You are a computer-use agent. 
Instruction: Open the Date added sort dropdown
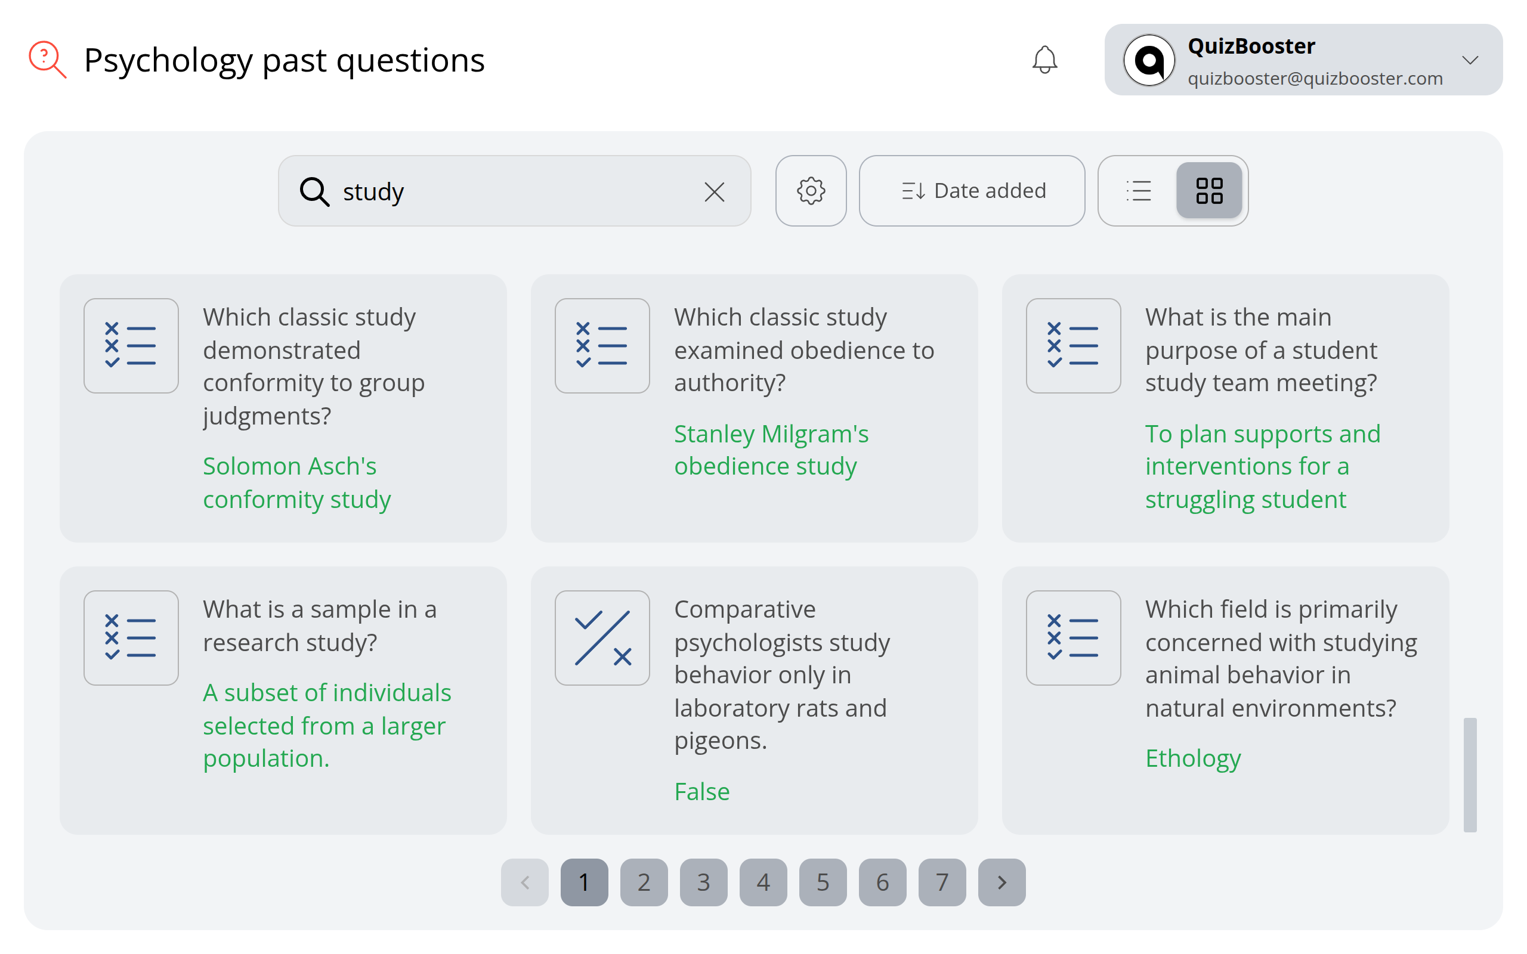click(972, 191)
